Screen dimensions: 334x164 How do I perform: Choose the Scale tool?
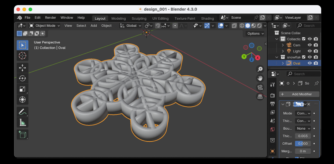point(22,89)
